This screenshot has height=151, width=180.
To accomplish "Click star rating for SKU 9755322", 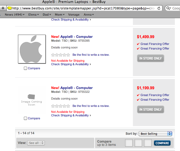I will pyautogui.click(x=61, y=106).
